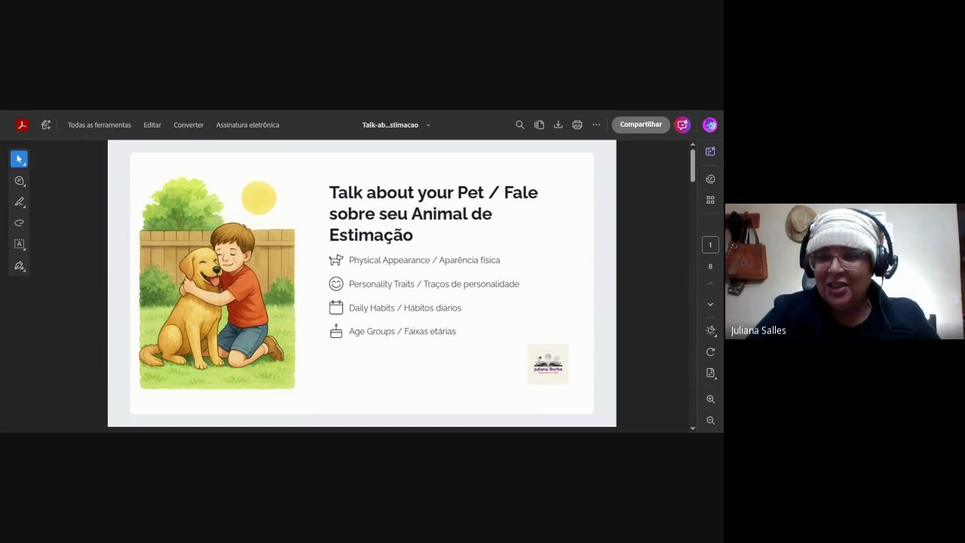Click the Juliana Salles name label

[x=758, y=330]
